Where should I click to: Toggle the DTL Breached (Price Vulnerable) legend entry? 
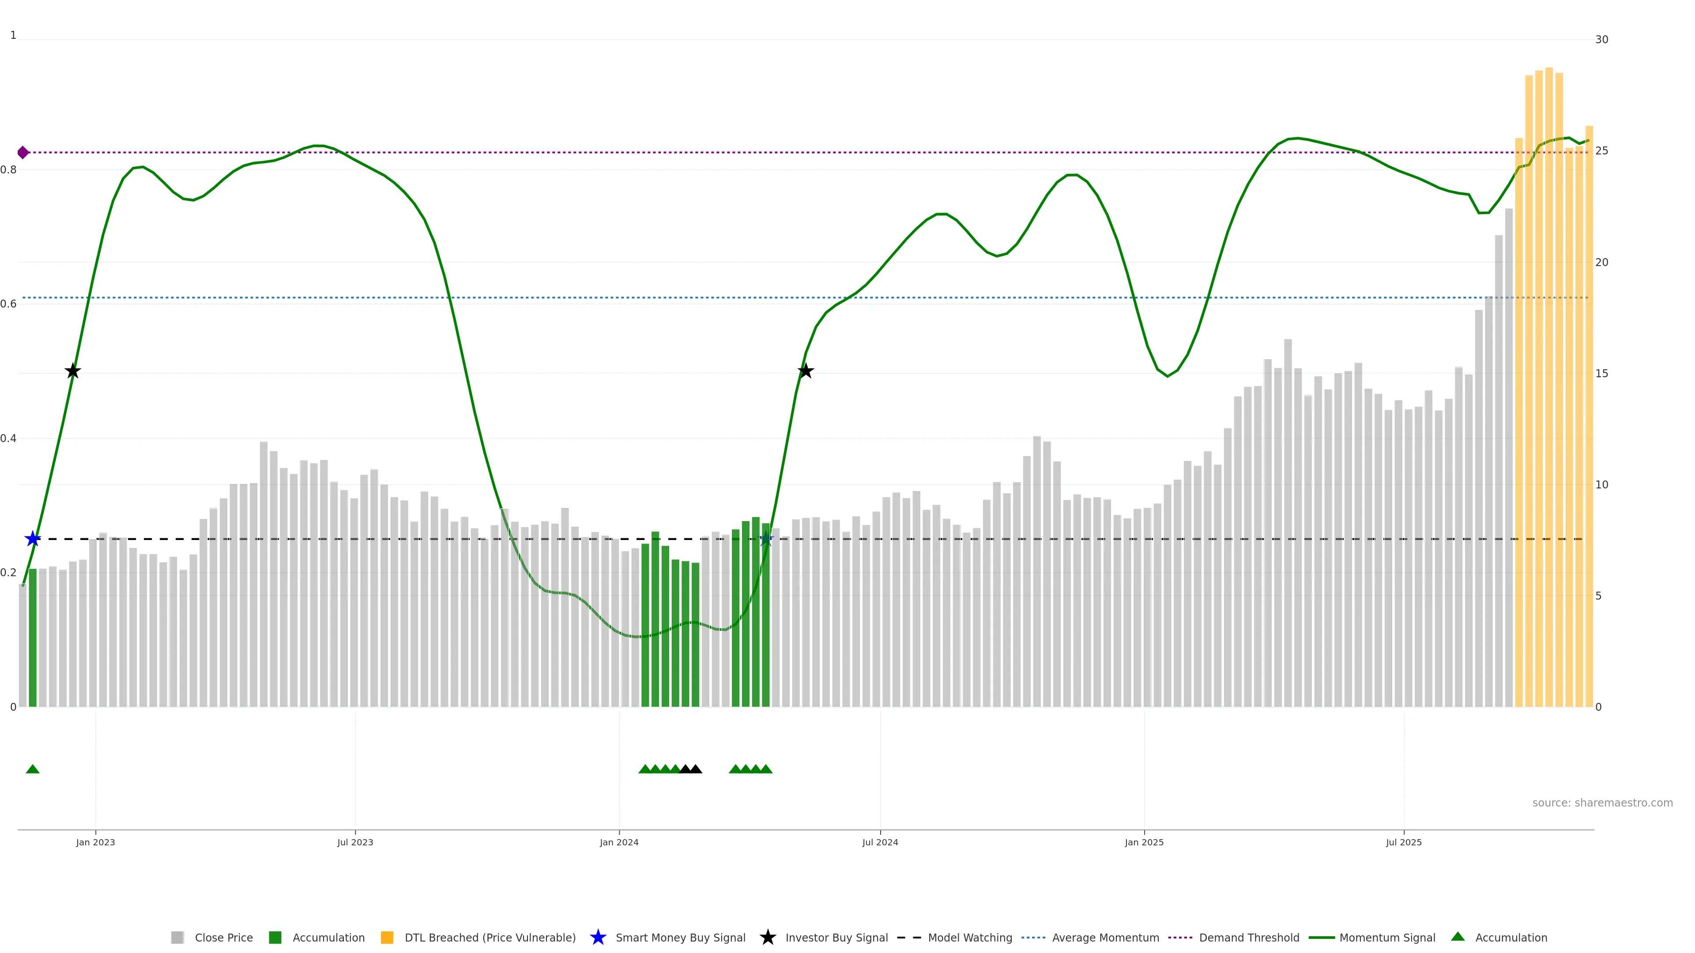pos(490,937)
